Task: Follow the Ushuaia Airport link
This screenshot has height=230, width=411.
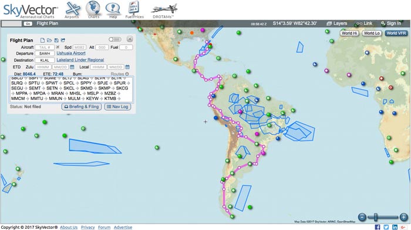Action: coord(71,54)
